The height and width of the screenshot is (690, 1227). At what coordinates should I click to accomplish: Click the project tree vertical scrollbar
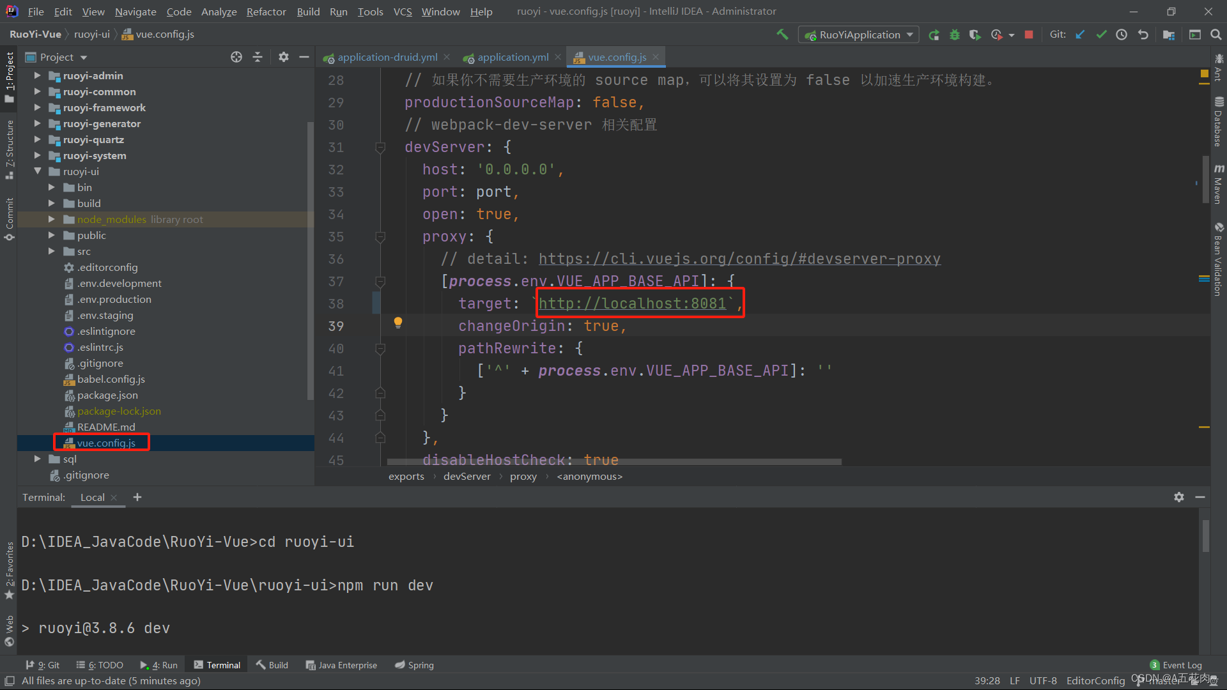pos(311,261)
